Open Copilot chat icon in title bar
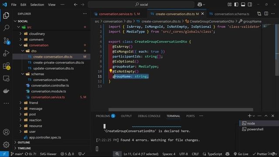The image size is (279, 157). [x=200, y=4]
